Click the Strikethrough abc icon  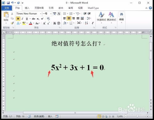tap(34, 19)
